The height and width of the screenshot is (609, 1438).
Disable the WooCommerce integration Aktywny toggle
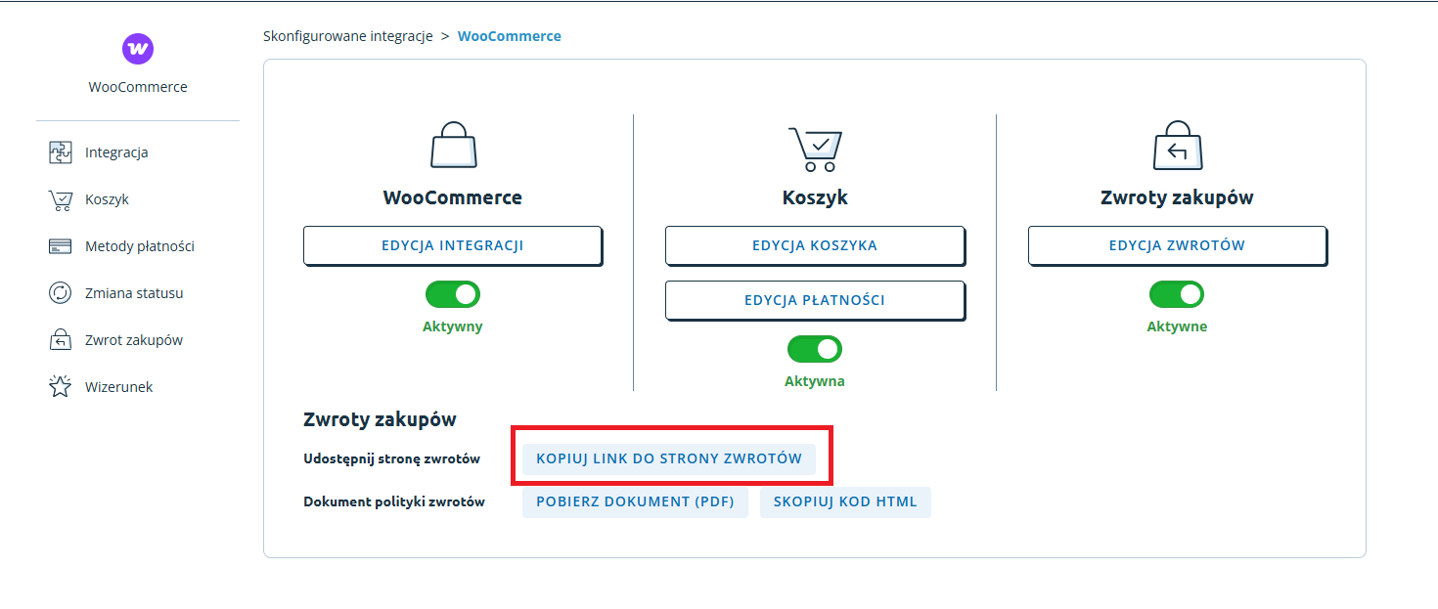pos(453,294)
